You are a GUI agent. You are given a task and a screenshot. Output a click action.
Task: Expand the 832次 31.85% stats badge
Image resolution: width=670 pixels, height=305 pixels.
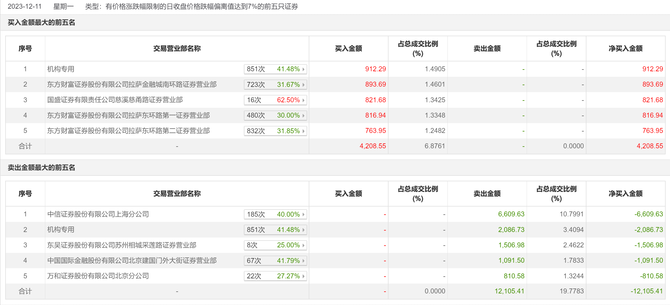[x=275, y=131]
